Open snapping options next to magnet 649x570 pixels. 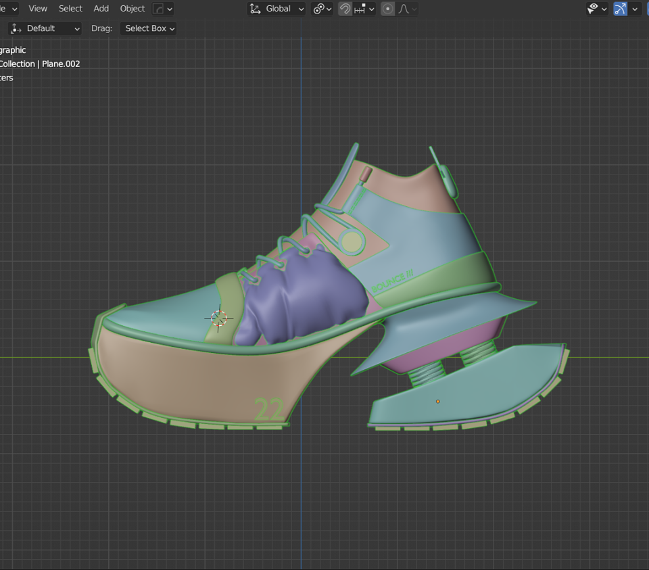364,9
